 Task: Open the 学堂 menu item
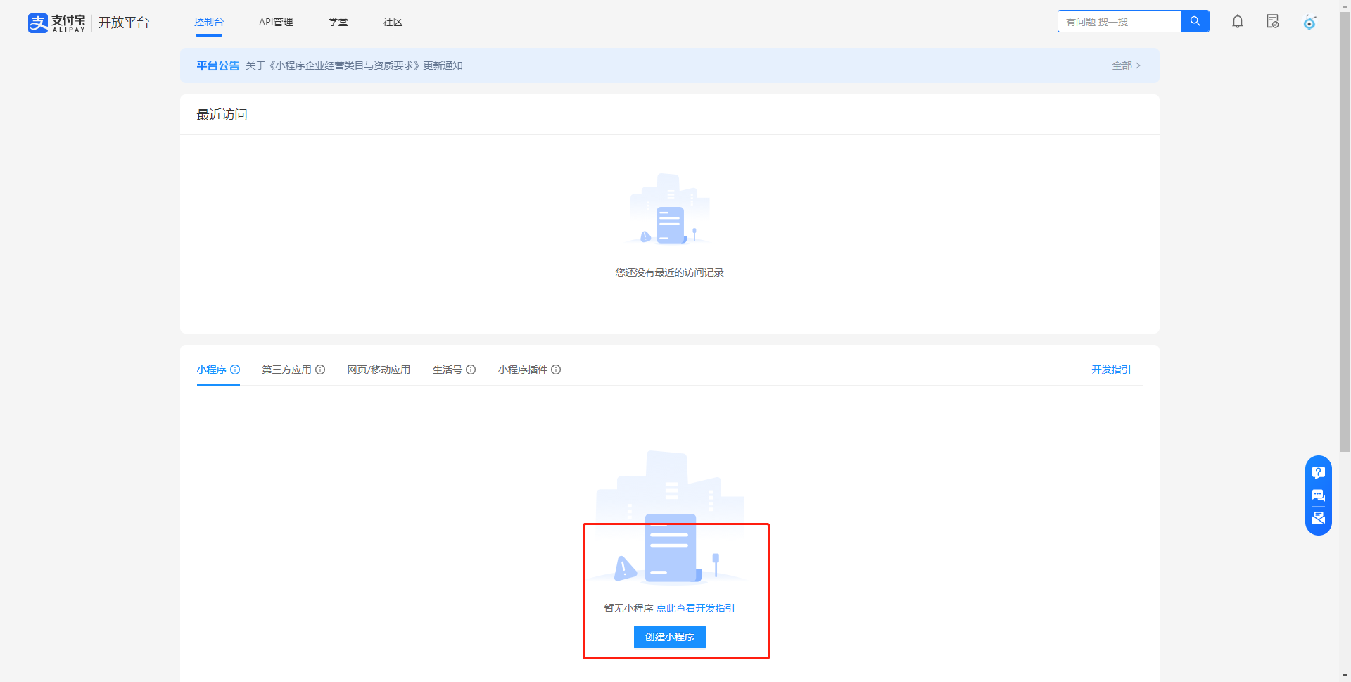tap(338, 22)
